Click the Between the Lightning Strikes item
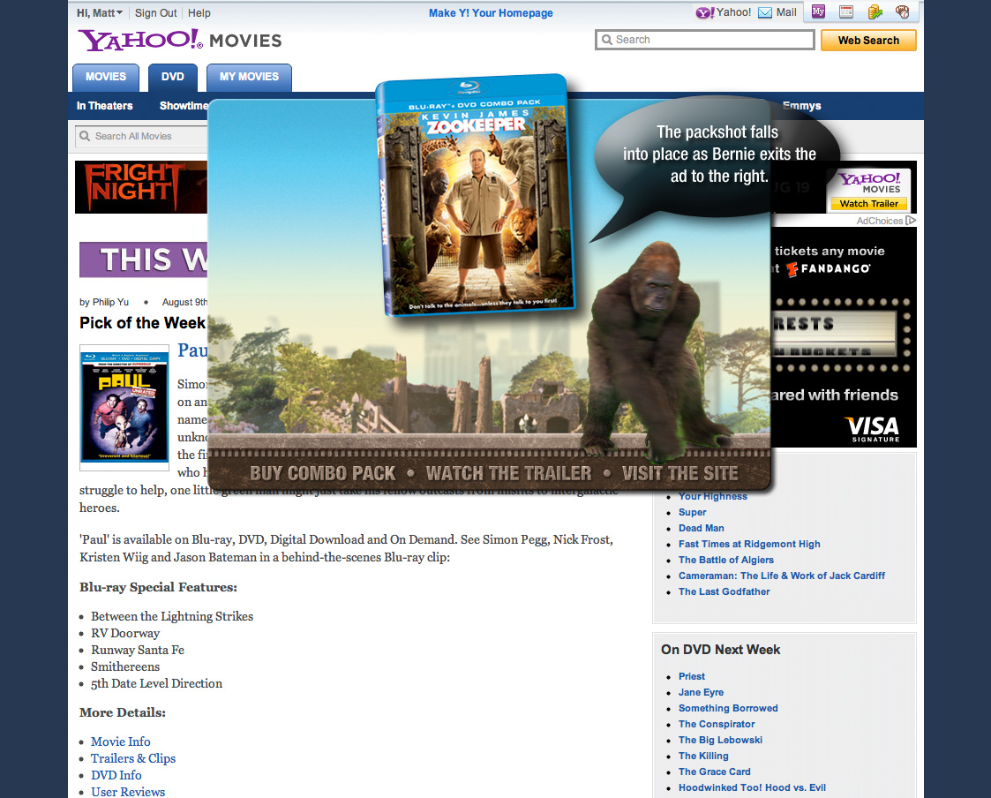Image resolution: width=991 pixels, height=798 pixels. coord(172,616)
